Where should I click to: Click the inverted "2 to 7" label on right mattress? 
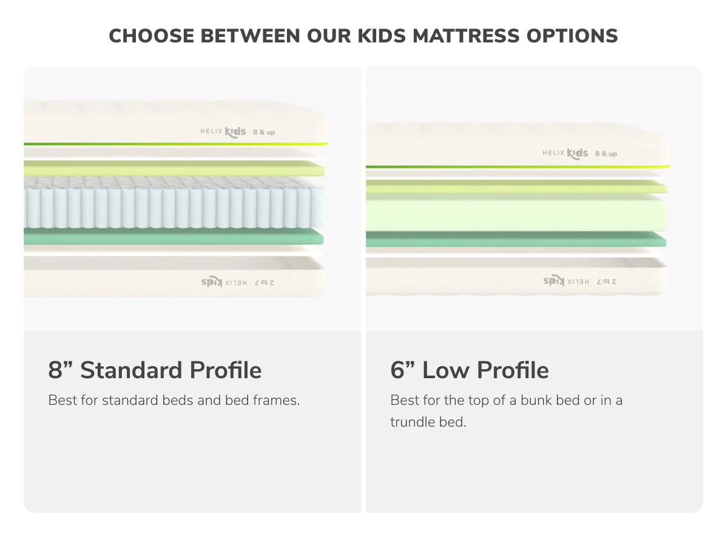click(x=607, y=281)
